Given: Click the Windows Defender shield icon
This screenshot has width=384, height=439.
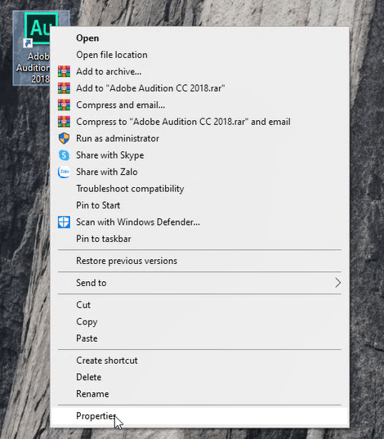Looking at the screenshot, I should 64,222.
